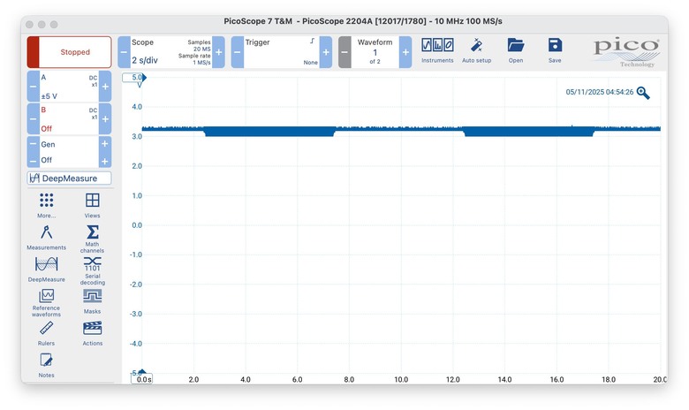Open the Rulers tool
This screenshot has height=410, width=689.
pyautogui.click(x=46, y=333)
